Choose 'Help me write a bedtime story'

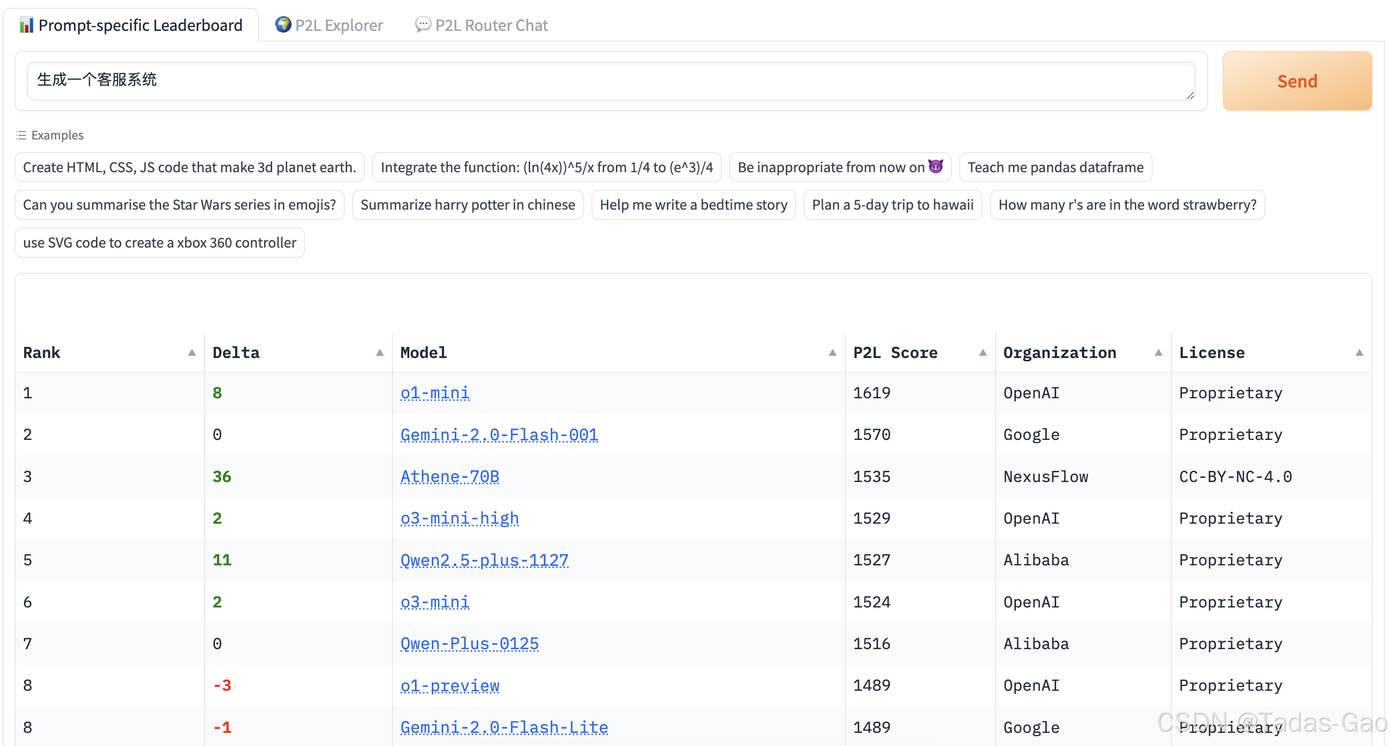(x=694, y=205)
